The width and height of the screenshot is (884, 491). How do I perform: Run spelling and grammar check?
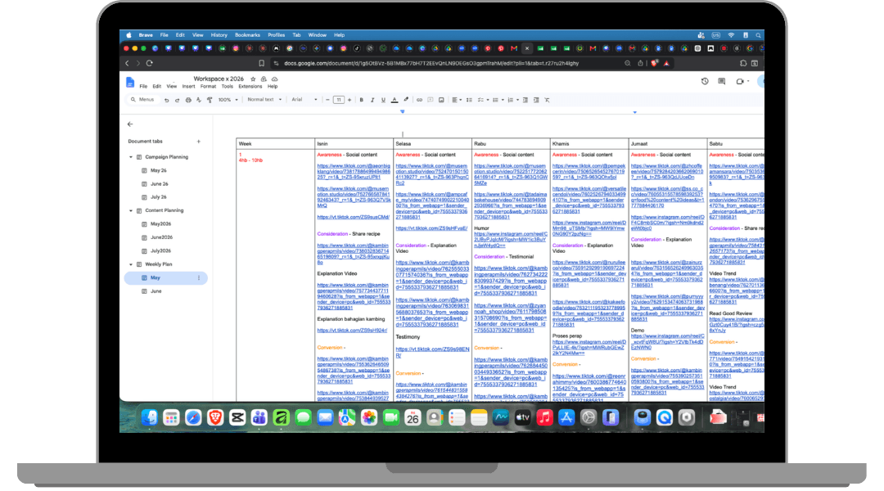(198, 100)
